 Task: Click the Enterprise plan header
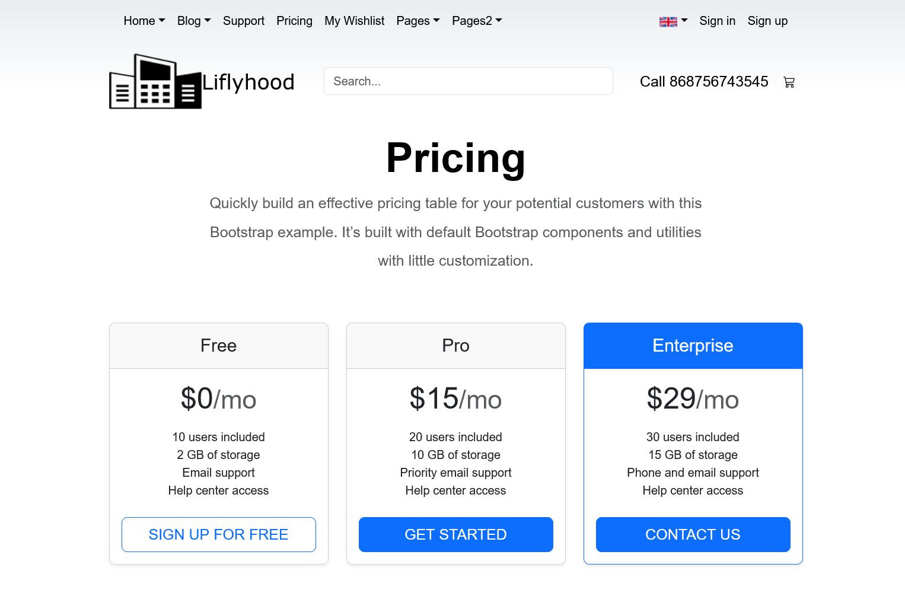tap(693, 346)
